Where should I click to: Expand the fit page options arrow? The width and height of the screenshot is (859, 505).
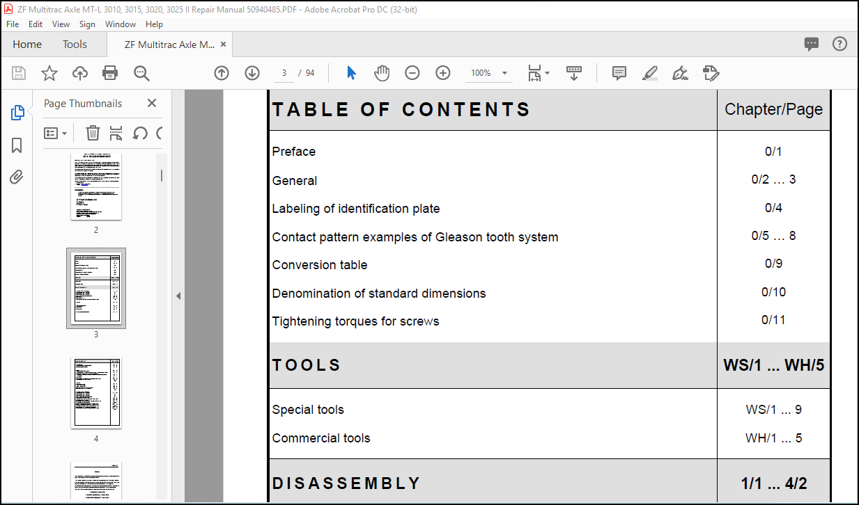(547, 73)
